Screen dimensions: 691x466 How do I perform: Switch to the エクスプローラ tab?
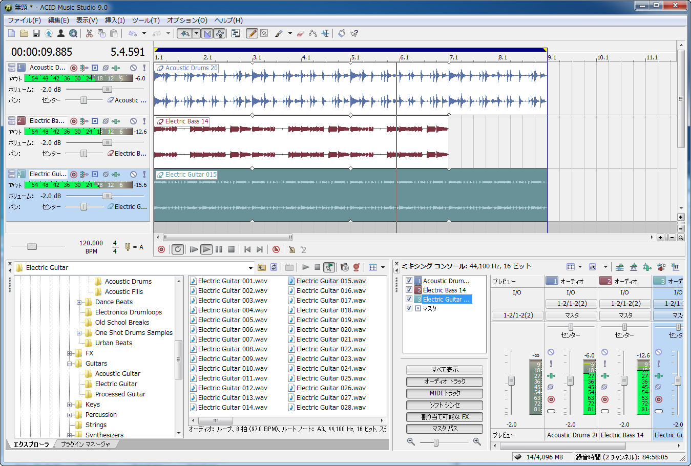[31, 444]
